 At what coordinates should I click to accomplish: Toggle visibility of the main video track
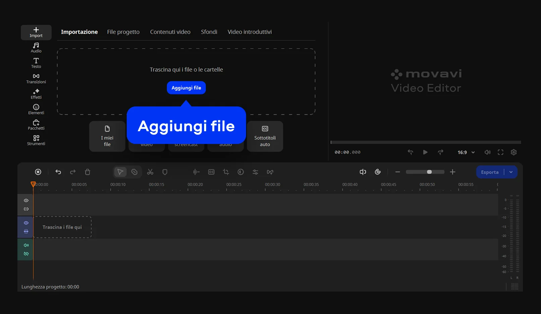coord(26,223)
